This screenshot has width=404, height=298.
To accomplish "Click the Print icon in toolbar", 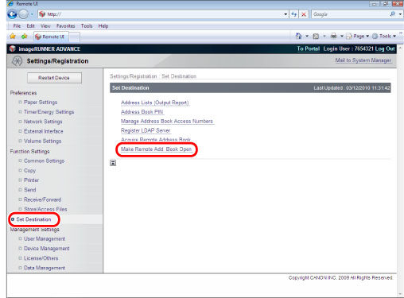I will coord(334,36).
